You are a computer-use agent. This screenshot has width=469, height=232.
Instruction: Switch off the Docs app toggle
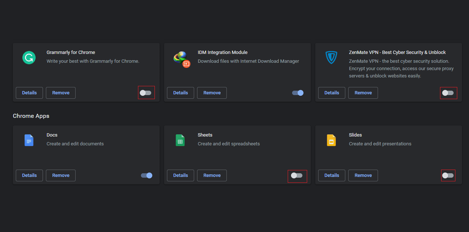tap(146, 175)
